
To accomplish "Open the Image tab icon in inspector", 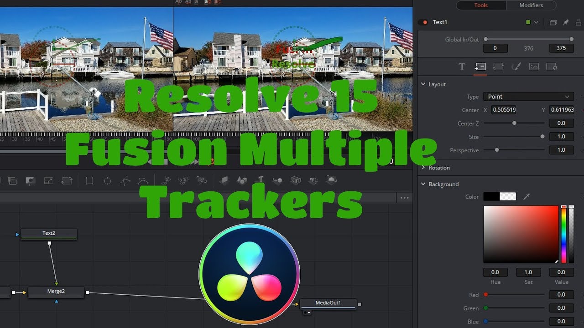I will coord(534,67).
